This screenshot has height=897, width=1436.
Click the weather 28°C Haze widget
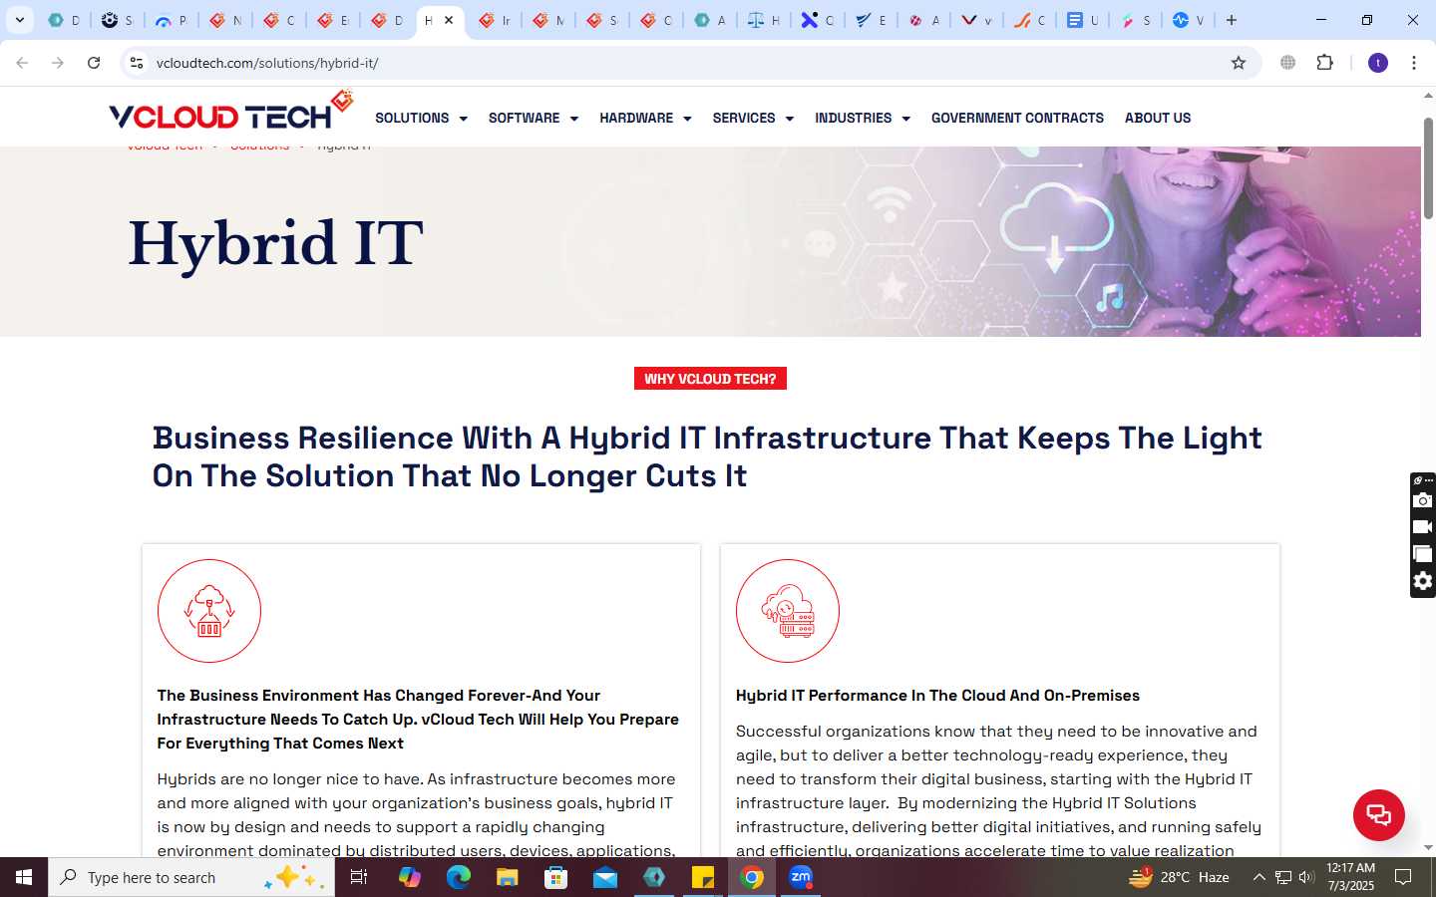point(1179,877)
